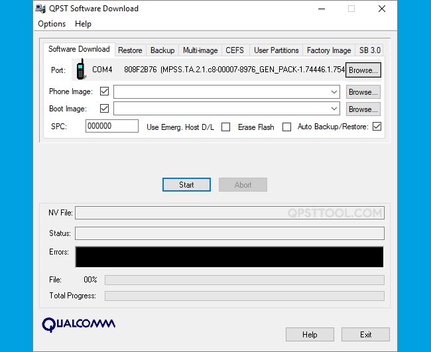Click Browse button for Boot Image
The image size is (431, 352).
pyautogui.click(x=363, y=109)
